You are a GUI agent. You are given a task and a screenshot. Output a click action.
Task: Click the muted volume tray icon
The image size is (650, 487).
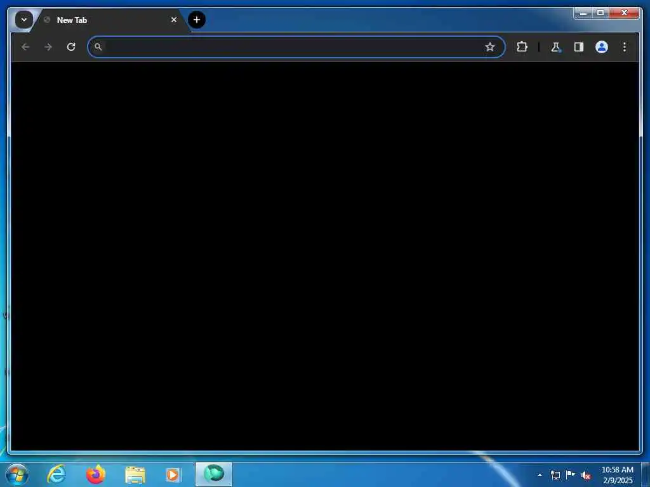pos(586,475)
